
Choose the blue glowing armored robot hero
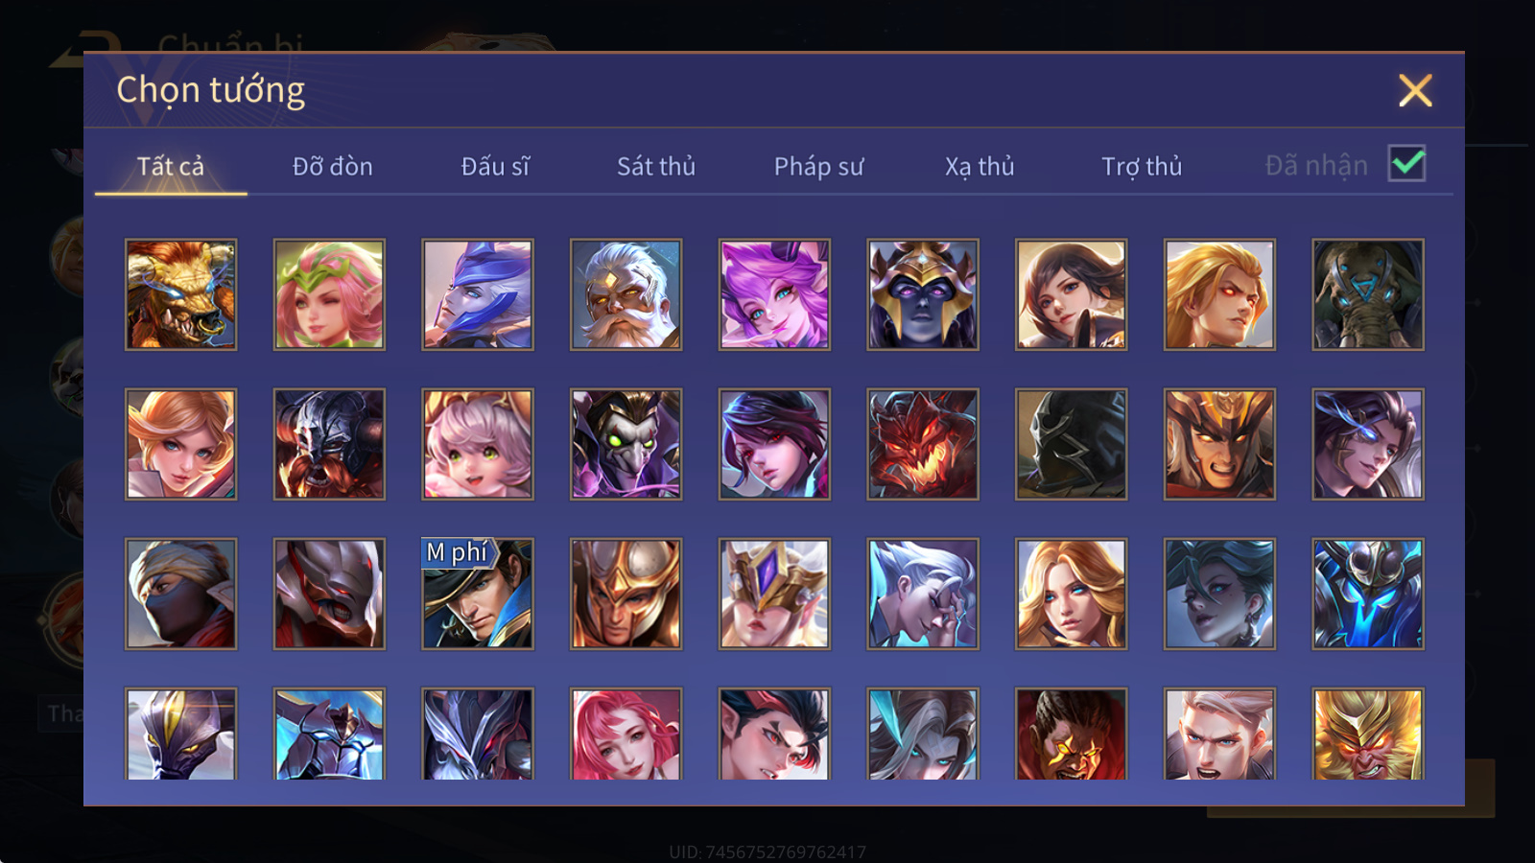point(1367,594)
